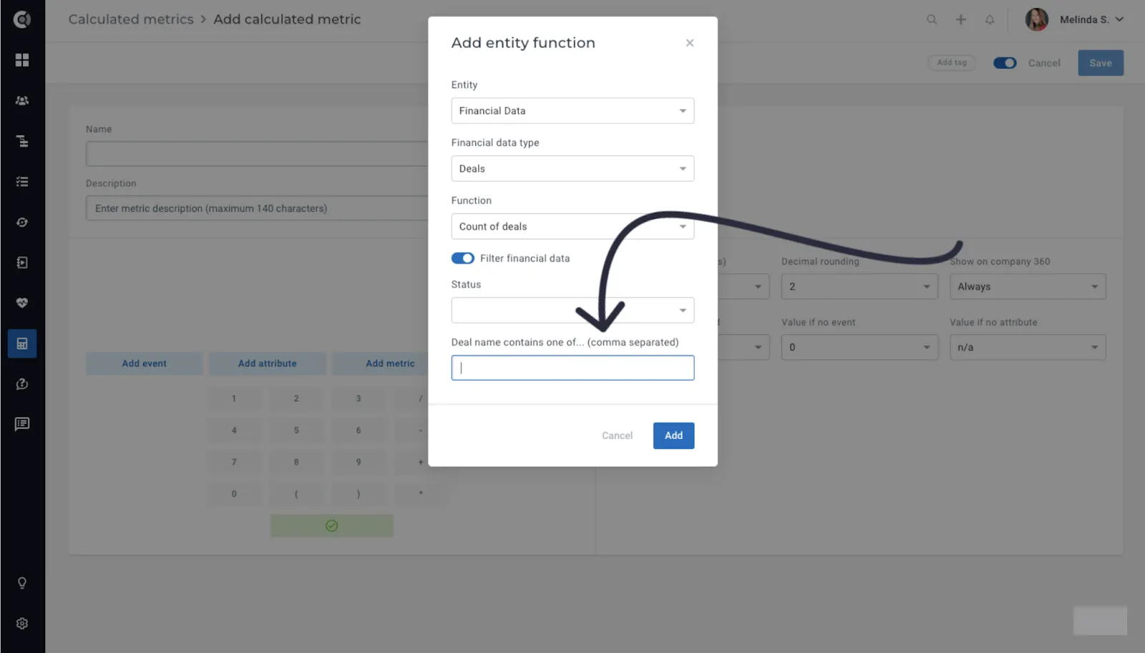Click the Add button in dialog
The height and width of the screenshot is (653, 1145).
pyautogui.click(x=673, y=436)
